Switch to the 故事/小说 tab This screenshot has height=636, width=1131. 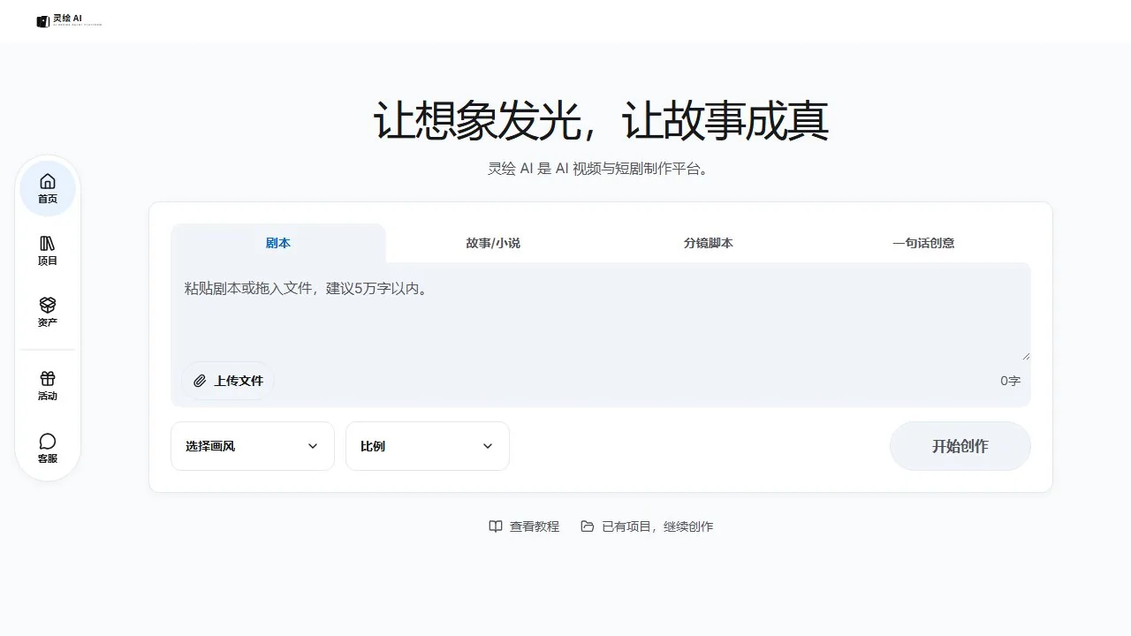coord(493,243)
